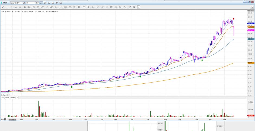The width and height of the screenshot is (255, 131).
Task: Click the 500000 label in background window
Action: [x=160, y=123]
